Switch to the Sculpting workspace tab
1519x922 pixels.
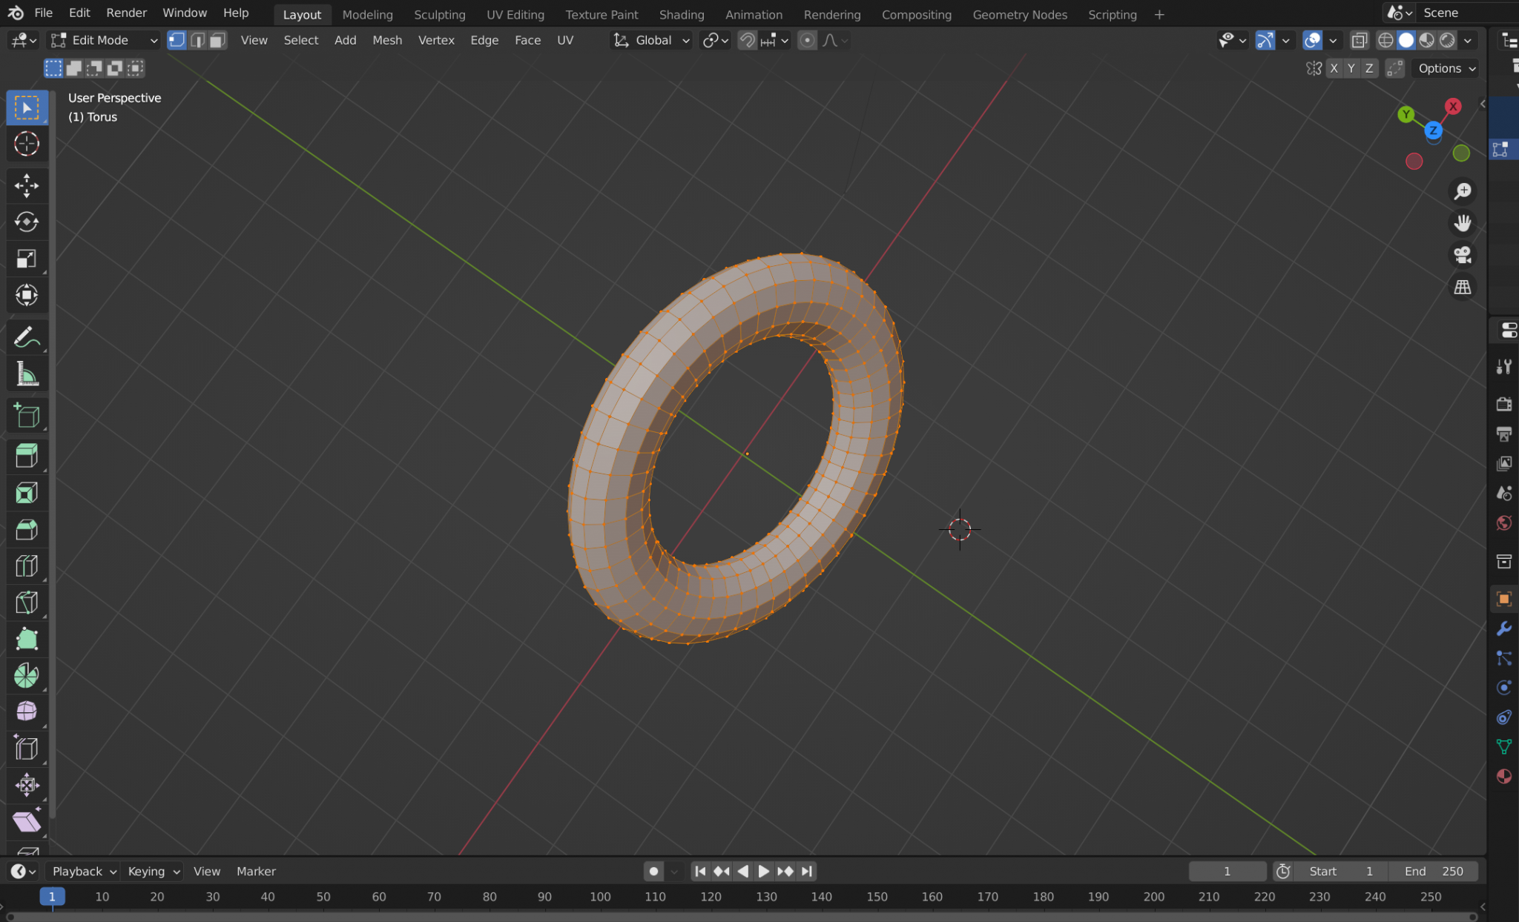440,14
